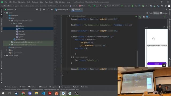Toggle the Bookmarks side tab
This screenshot has width=171, height=96.
tap(2, 65)
